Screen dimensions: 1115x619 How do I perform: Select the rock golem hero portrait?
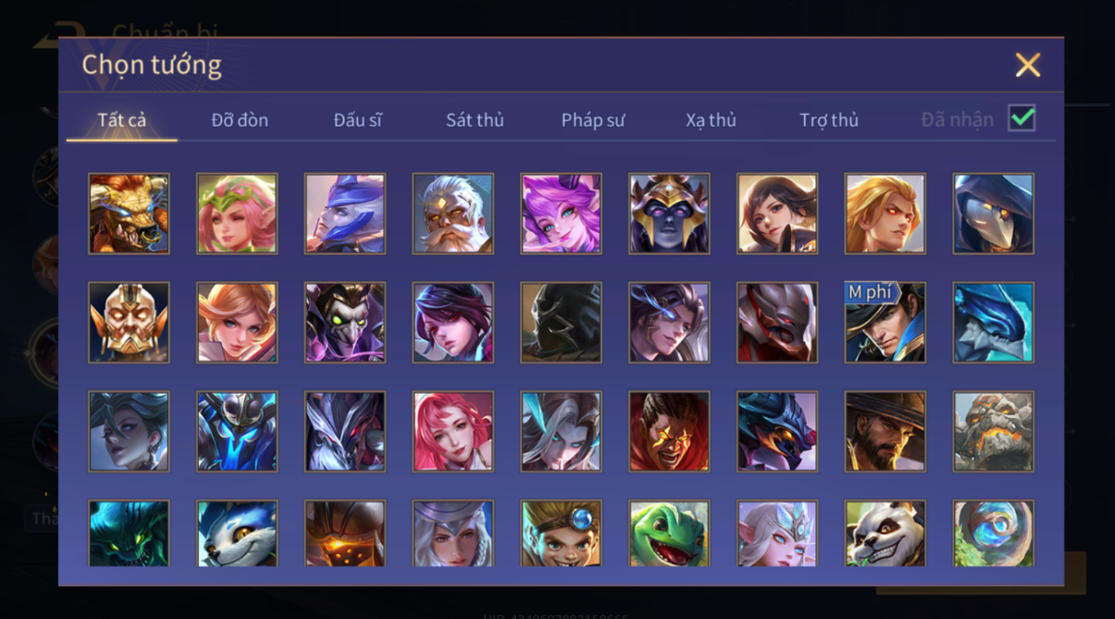(x=994, y=431)
